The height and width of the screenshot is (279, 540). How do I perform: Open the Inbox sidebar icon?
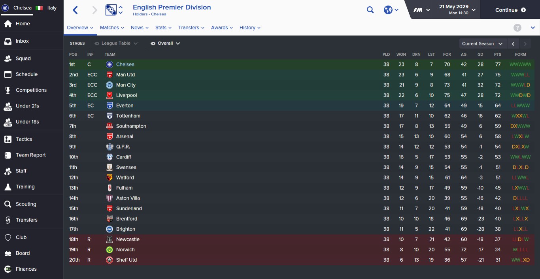(x=8, y=41)
